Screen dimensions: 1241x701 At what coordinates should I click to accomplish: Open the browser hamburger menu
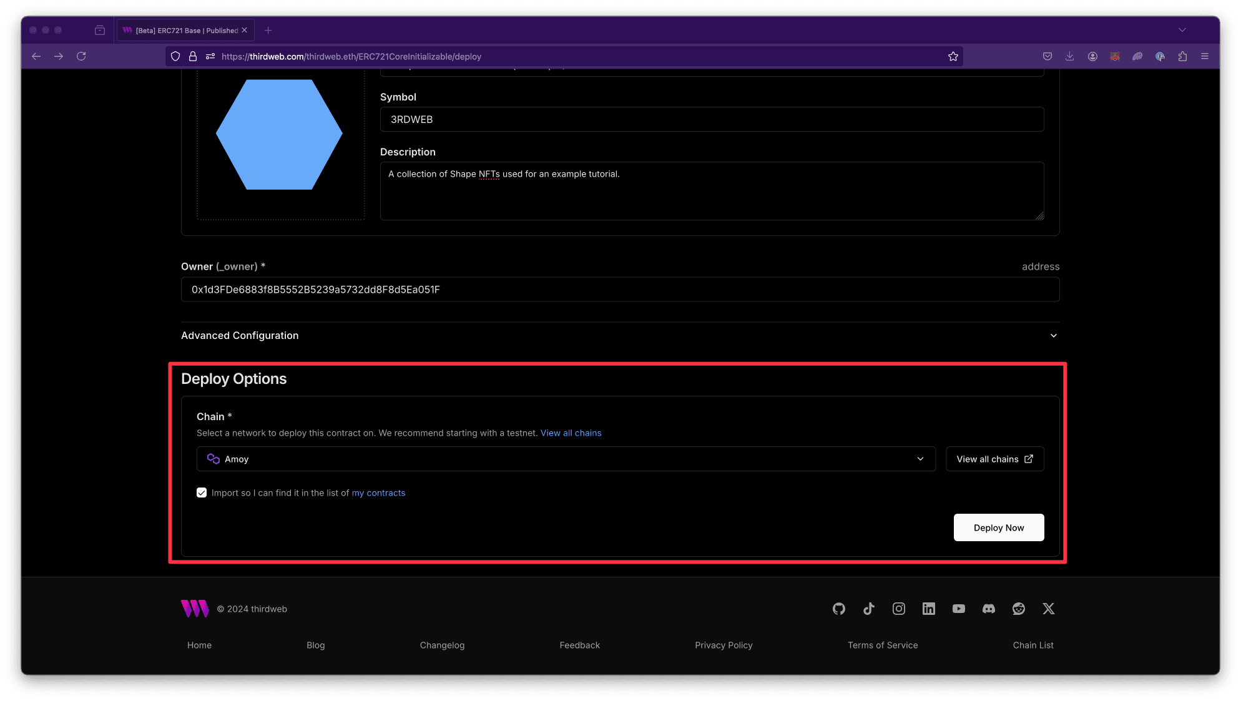coord(1205,56)
